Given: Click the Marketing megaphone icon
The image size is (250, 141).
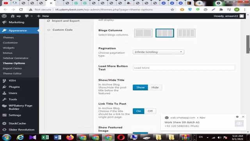Looking at the screenshot, I should pos(4,22).
